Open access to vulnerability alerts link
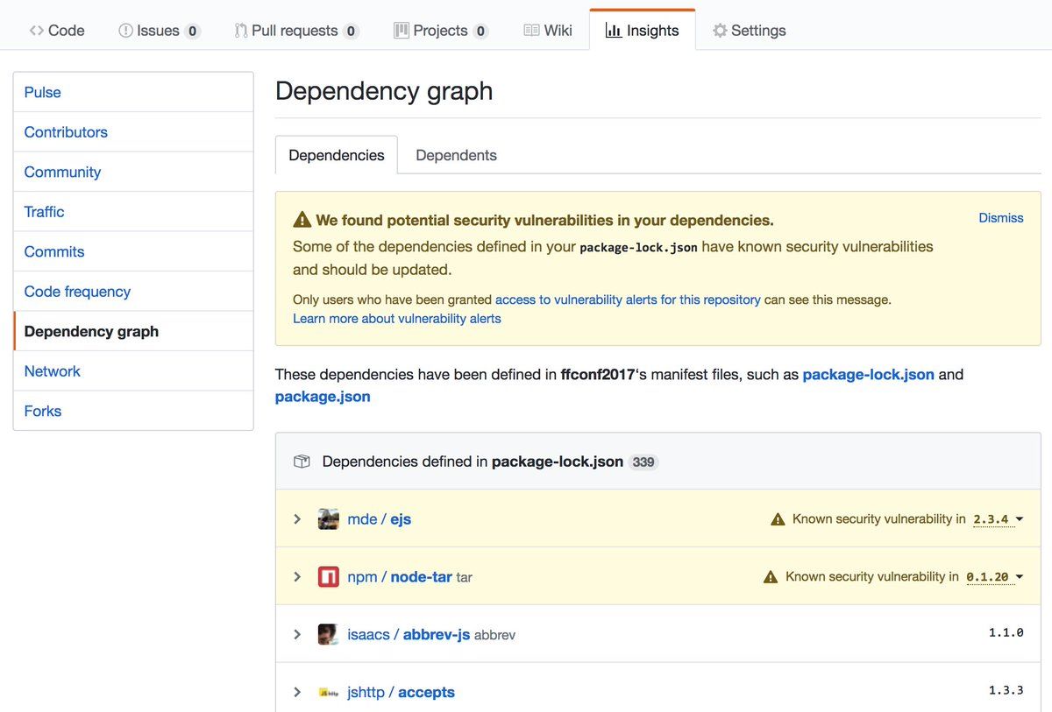This screenshot has width=1052, height=712. tap(628, 300)
